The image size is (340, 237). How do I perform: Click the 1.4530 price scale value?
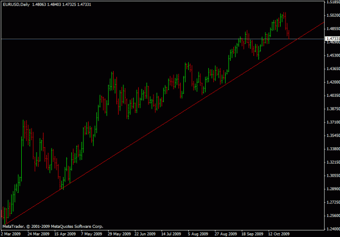point(333,55)
